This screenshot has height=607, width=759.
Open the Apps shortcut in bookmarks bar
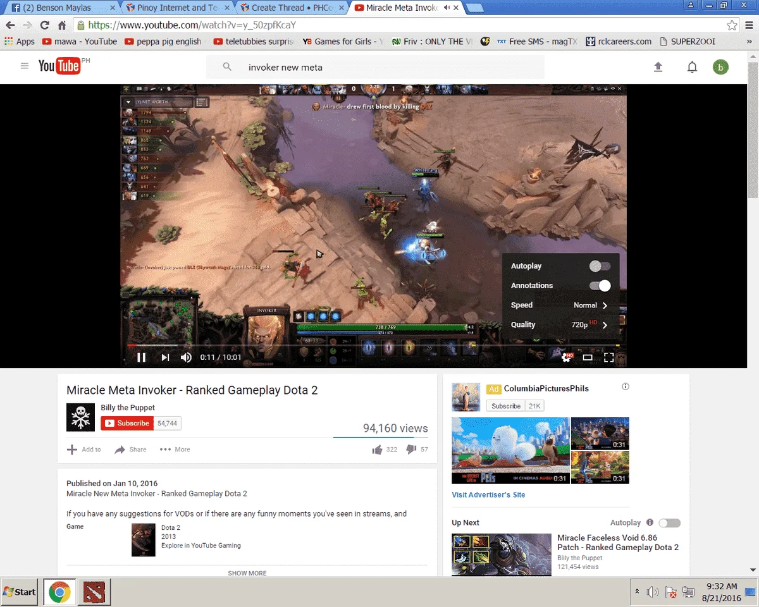(20, 41)
